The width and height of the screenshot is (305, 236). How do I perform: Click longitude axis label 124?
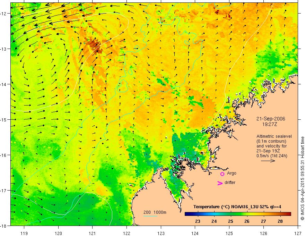click(195, 233)
